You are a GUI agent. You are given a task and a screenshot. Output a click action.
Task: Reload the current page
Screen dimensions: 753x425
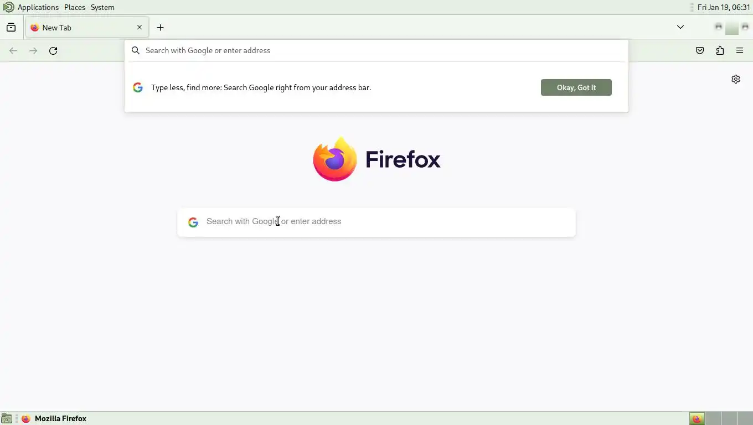(x=53, y=51)
